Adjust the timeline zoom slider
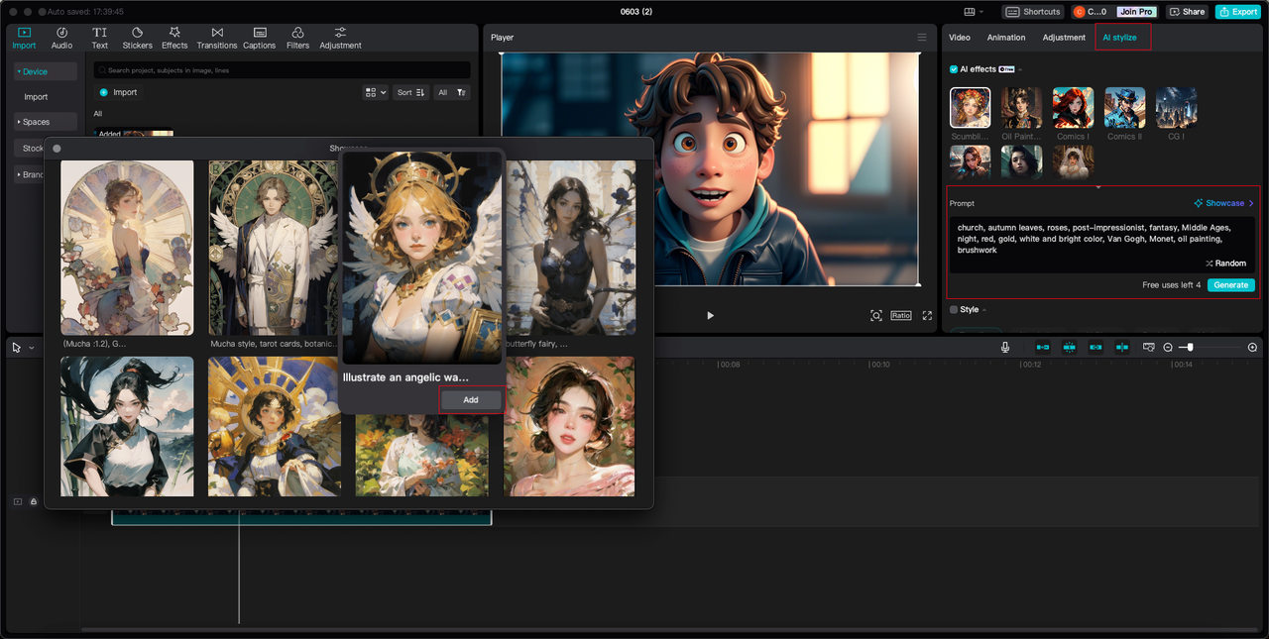 pos(1190,348)
